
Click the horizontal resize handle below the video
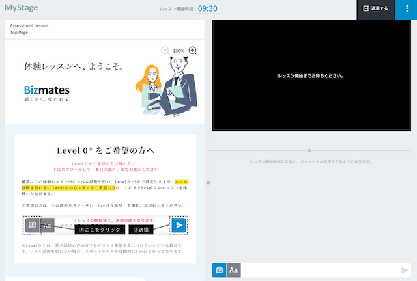coord(309,151)
